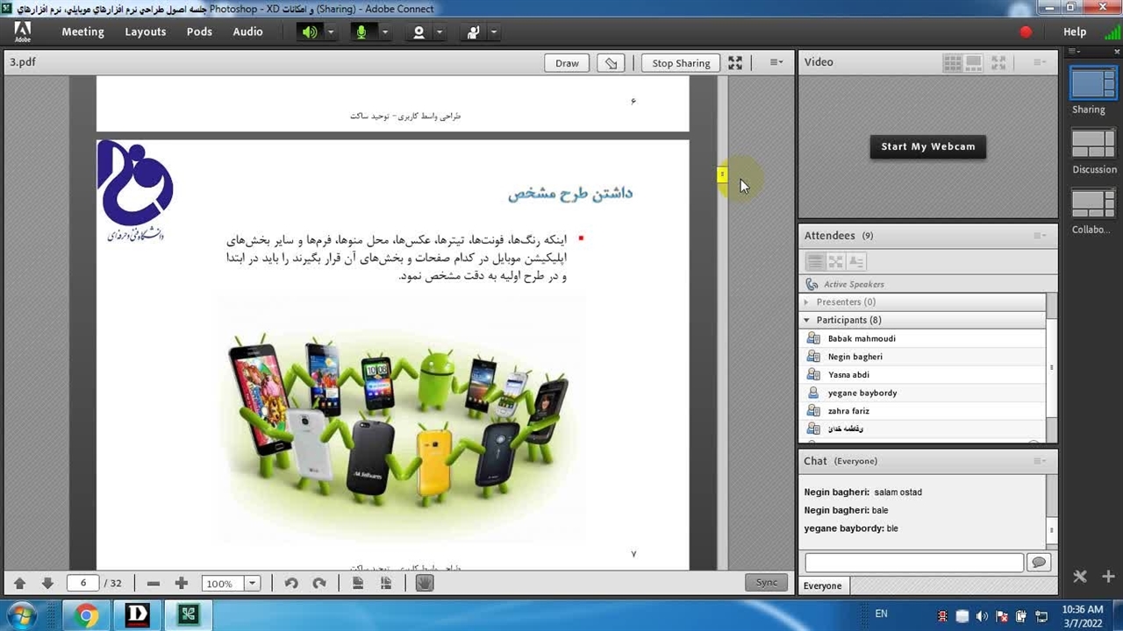1123x631 pixels.
Task: Open the Meeting menu
Action: [x=82, y=32]
